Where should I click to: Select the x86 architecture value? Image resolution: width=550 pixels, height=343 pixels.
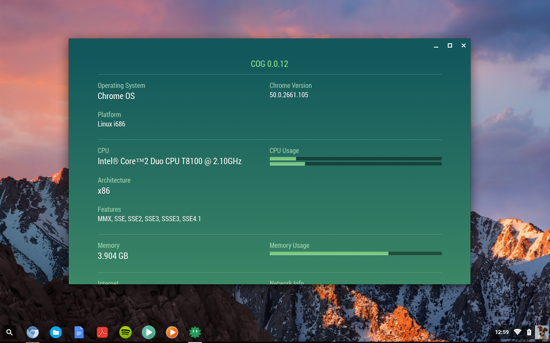104,191
